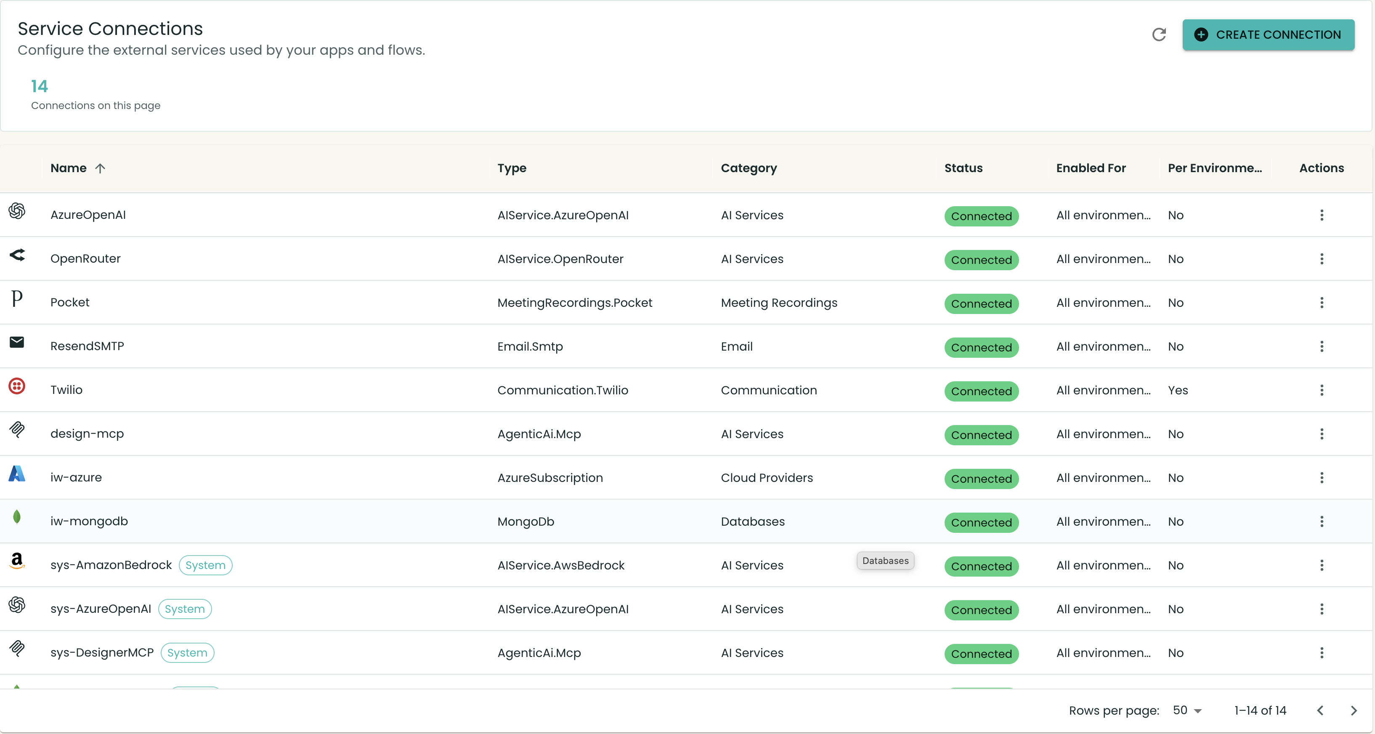Click the Amazon logo beside sys-AmazonBedrock

tap(17, 561)
